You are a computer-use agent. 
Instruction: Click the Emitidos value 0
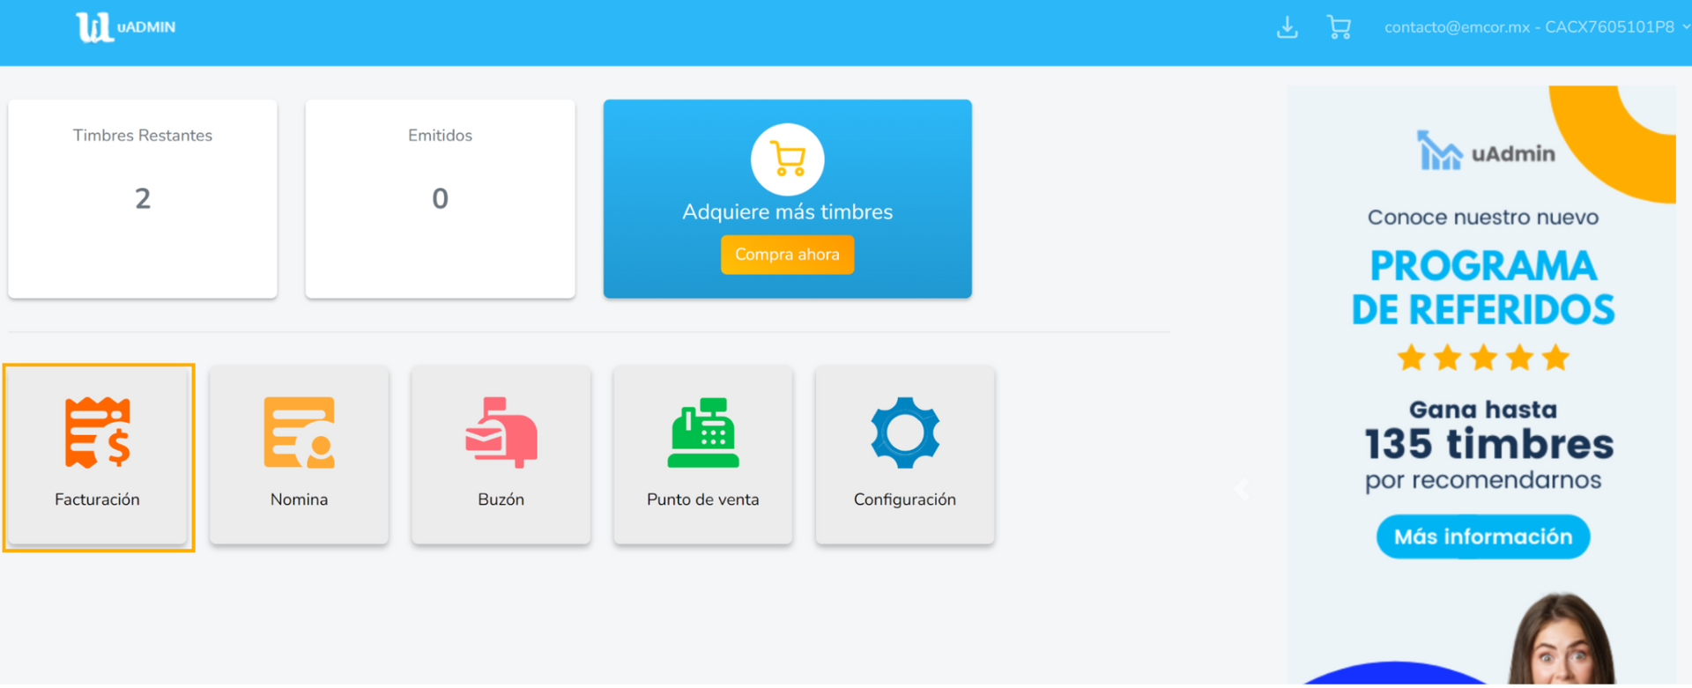click(441, 199)
